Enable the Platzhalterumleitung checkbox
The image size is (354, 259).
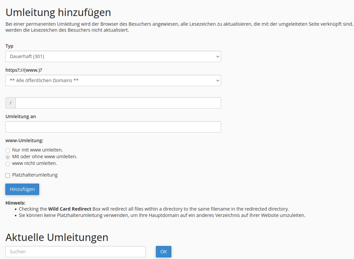[8, 176]
